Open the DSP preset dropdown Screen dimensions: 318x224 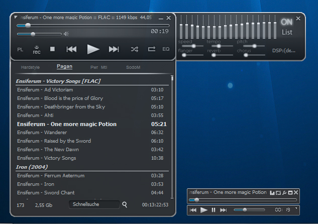coord(284,51)
